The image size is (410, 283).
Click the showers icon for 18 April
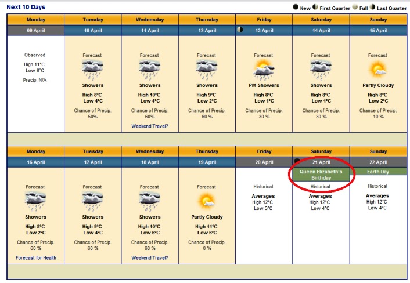tap(149, 202)
